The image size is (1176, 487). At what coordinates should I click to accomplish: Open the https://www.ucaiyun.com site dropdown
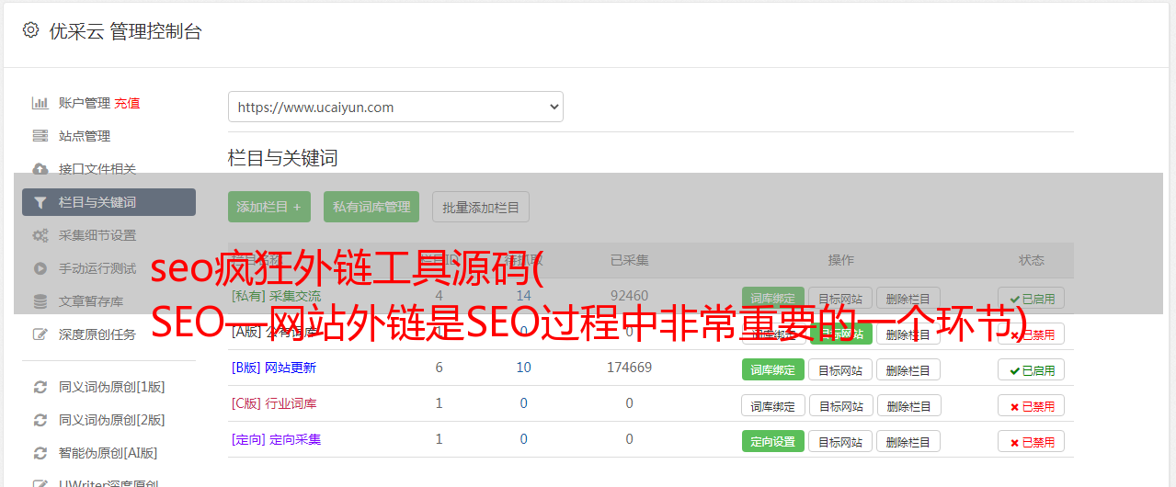[x=395, y=107]
